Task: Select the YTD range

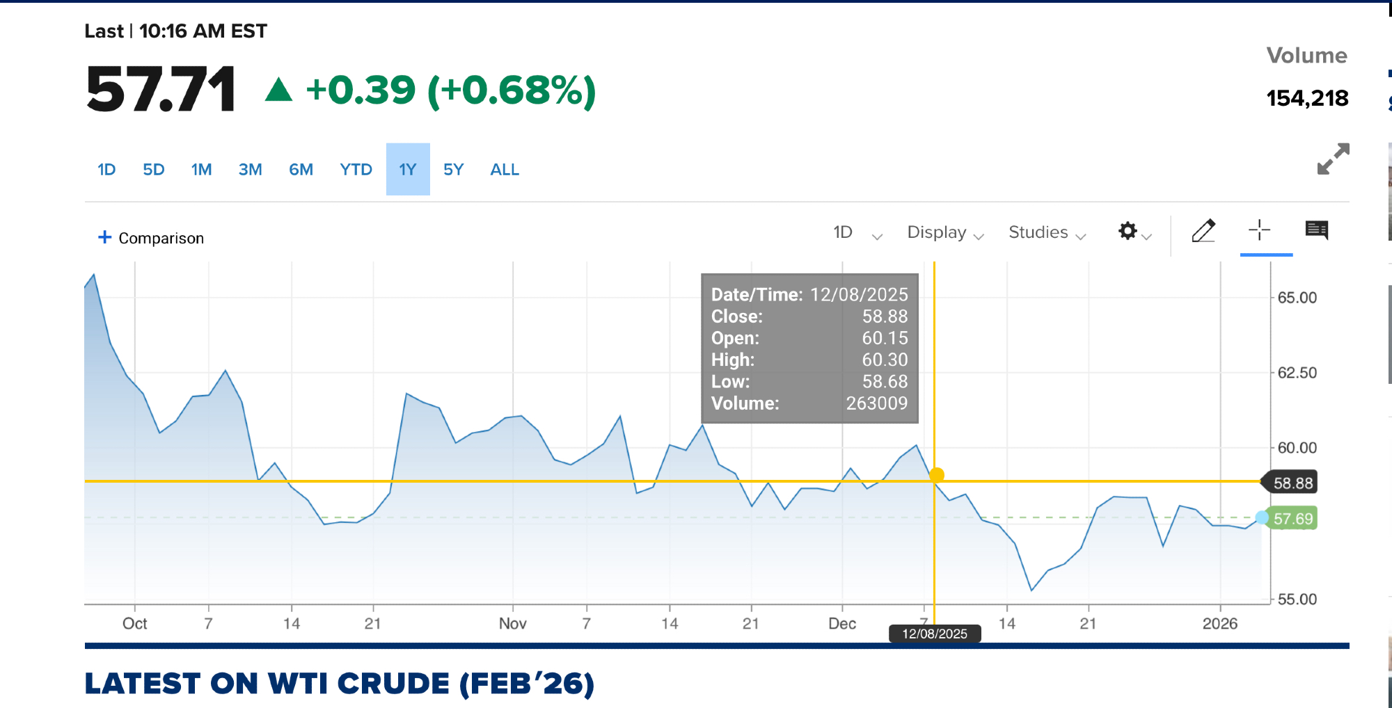Action: (x=356, y=170)
